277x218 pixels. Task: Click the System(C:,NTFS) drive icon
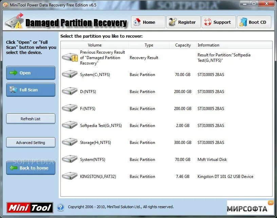tap(70, 74)
